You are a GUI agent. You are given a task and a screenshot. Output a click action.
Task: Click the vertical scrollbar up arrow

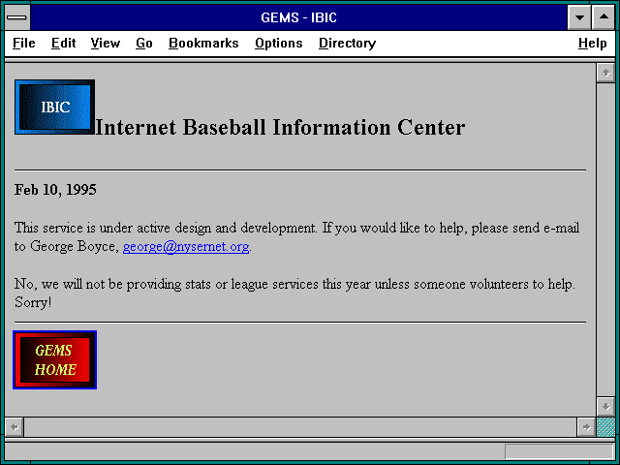pyautogui.click(x=605, y=74)
